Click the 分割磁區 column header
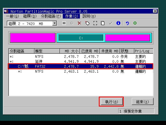Viewport: 166px width, 125px height. 22,51
